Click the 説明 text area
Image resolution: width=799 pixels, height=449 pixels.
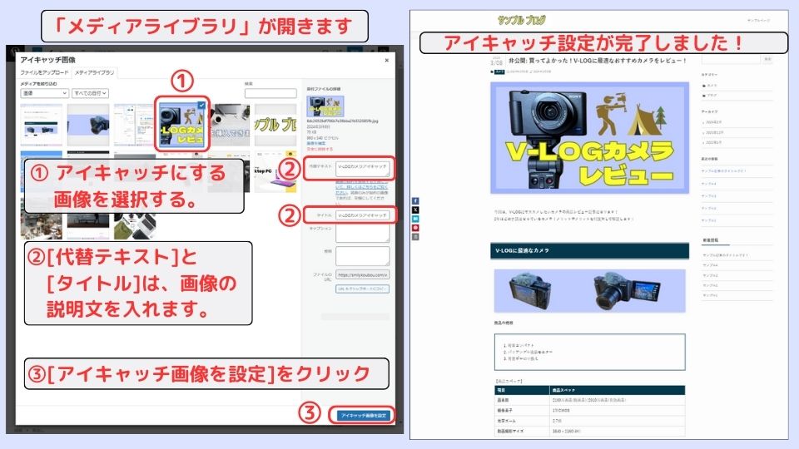(x=362, y=256)
